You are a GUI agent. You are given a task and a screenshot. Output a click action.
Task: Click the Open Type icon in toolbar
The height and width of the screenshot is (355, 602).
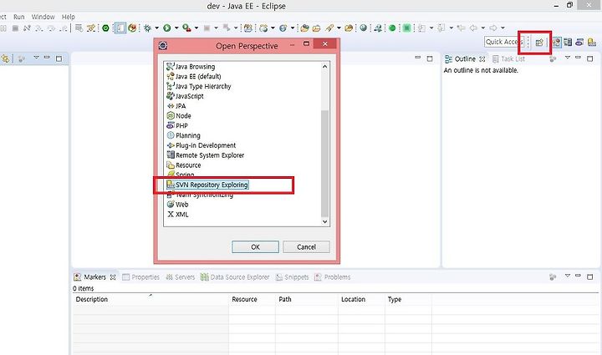click(304, 28)
